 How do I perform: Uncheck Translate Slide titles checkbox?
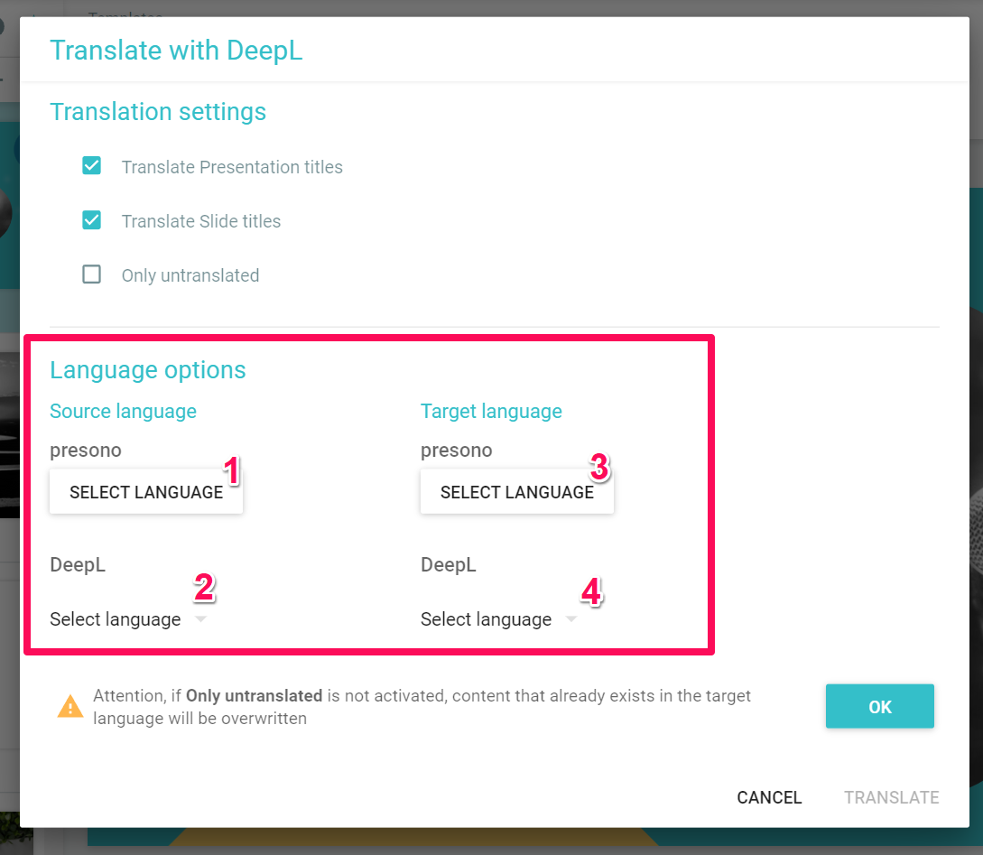(91, 220)
